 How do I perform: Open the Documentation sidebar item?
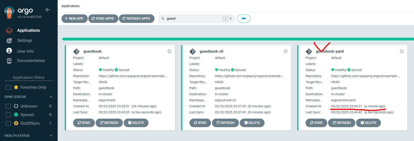click(x=31, y=61)
